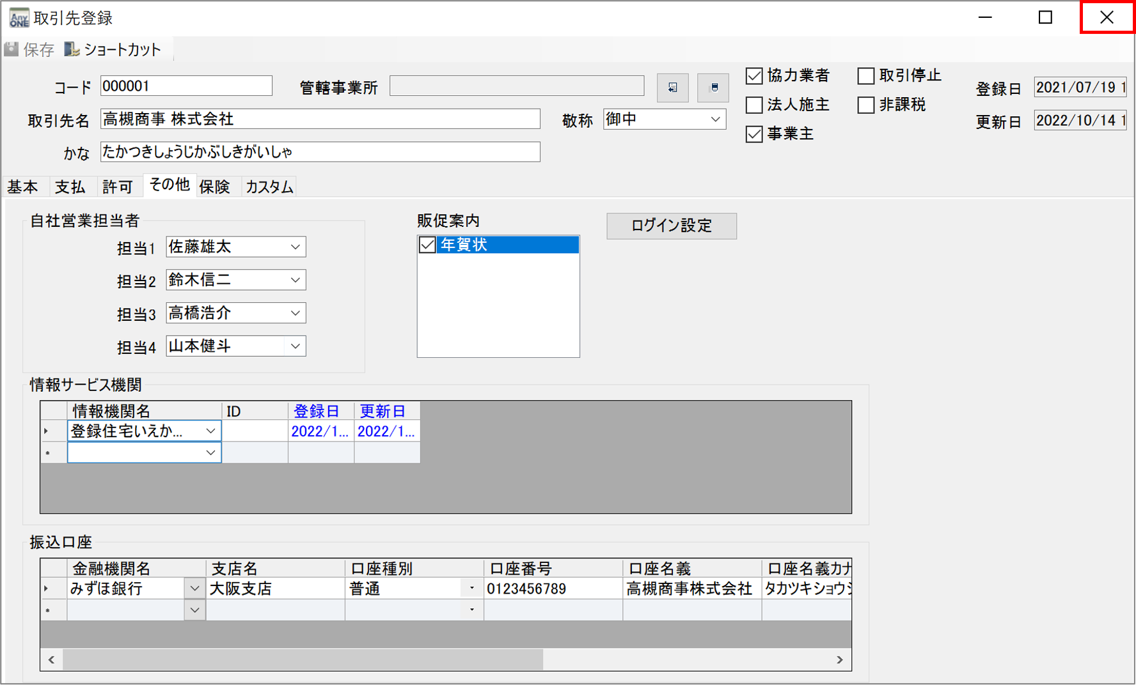Open 金融機関名 dropdown for みずほ銀行
The height and width of the screenshot is (685, 1136).
tap(194, 588)
